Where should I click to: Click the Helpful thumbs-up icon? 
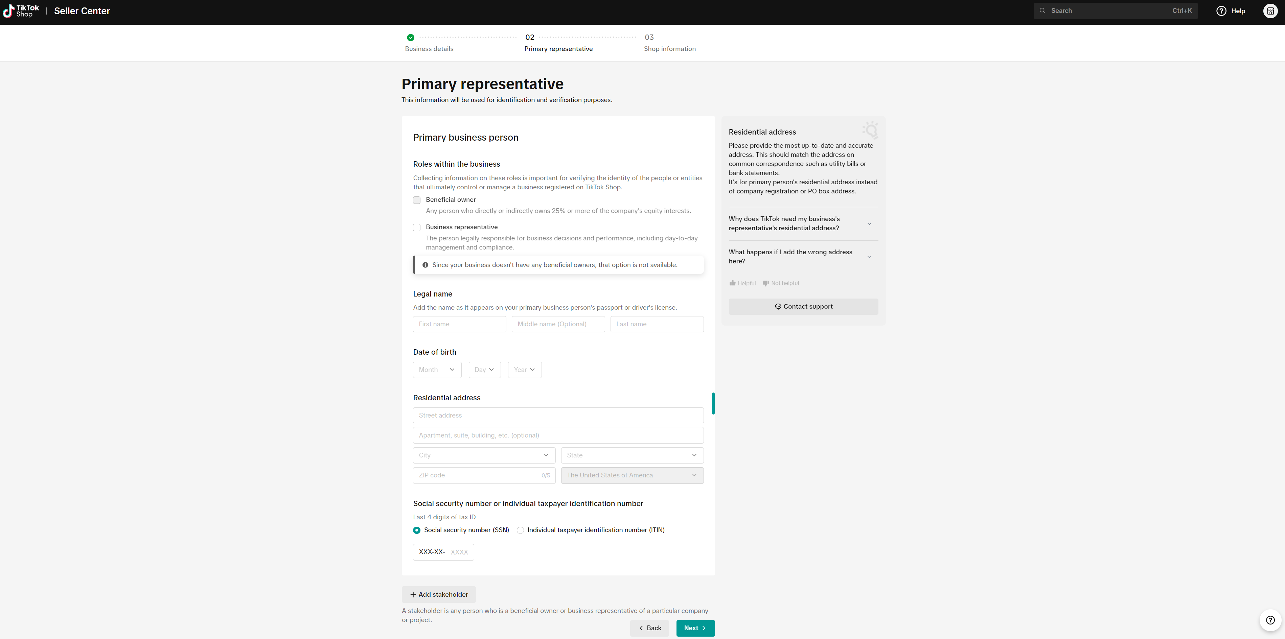tap(732, 283)
